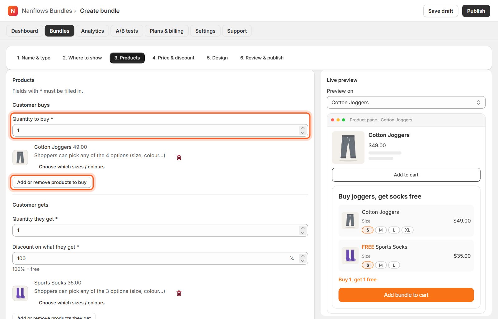The width and height of the screenshot is (498, 319).
Task: Select size XL for Cotton Joggers in preview
Action: (x=407, y=230)
